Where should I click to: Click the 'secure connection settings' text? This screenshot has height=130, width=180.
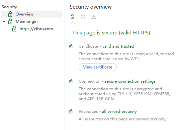[x=130, y=81]
